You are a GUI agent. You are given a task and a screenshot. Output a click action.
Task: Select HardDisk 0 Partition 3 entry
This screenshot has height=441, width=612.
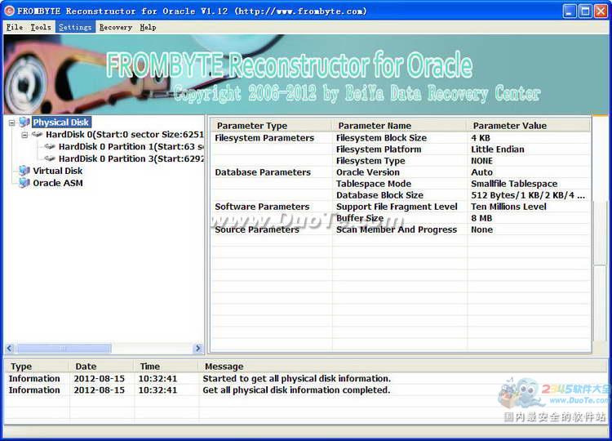coord(131,158)
